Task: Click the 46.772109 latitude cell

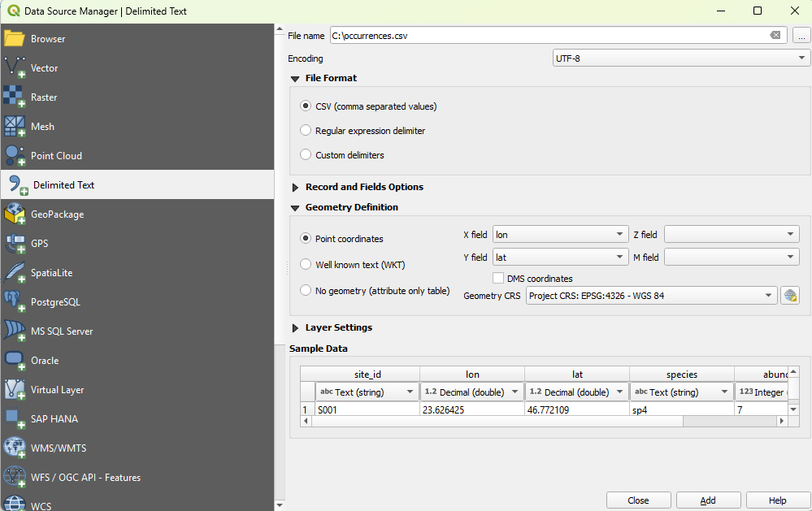Action: (x=577, y=409)
